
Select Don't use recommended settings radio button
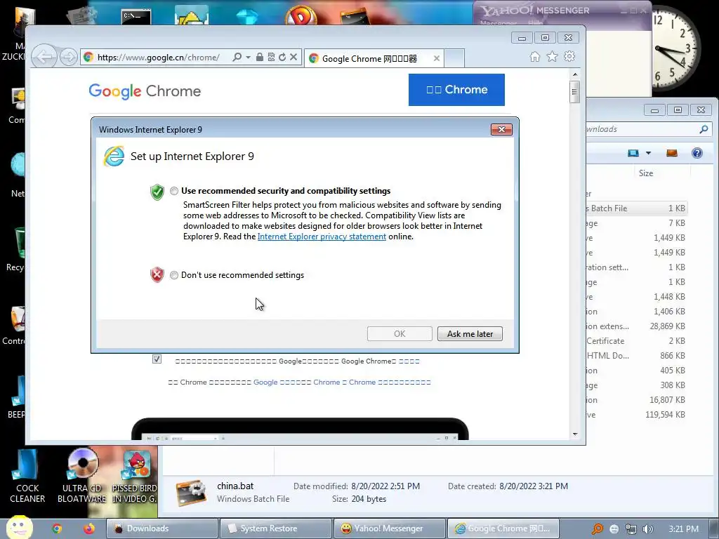174,275
